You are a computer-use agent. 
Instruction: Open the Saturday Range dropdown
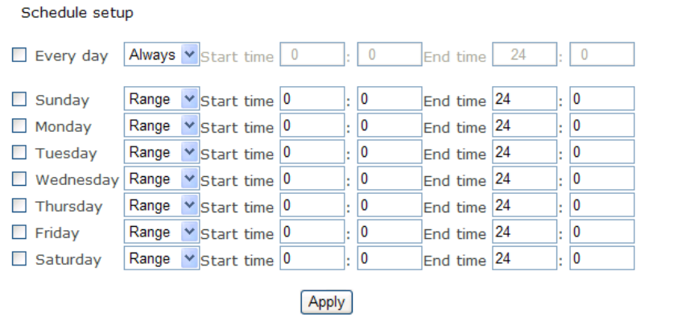162,258
